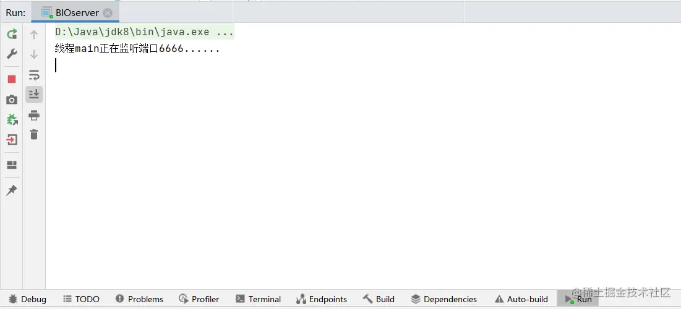This screenshot has width=681, height=309.
Task: Restore layout using the panel icon
Action: pos(12,165)
